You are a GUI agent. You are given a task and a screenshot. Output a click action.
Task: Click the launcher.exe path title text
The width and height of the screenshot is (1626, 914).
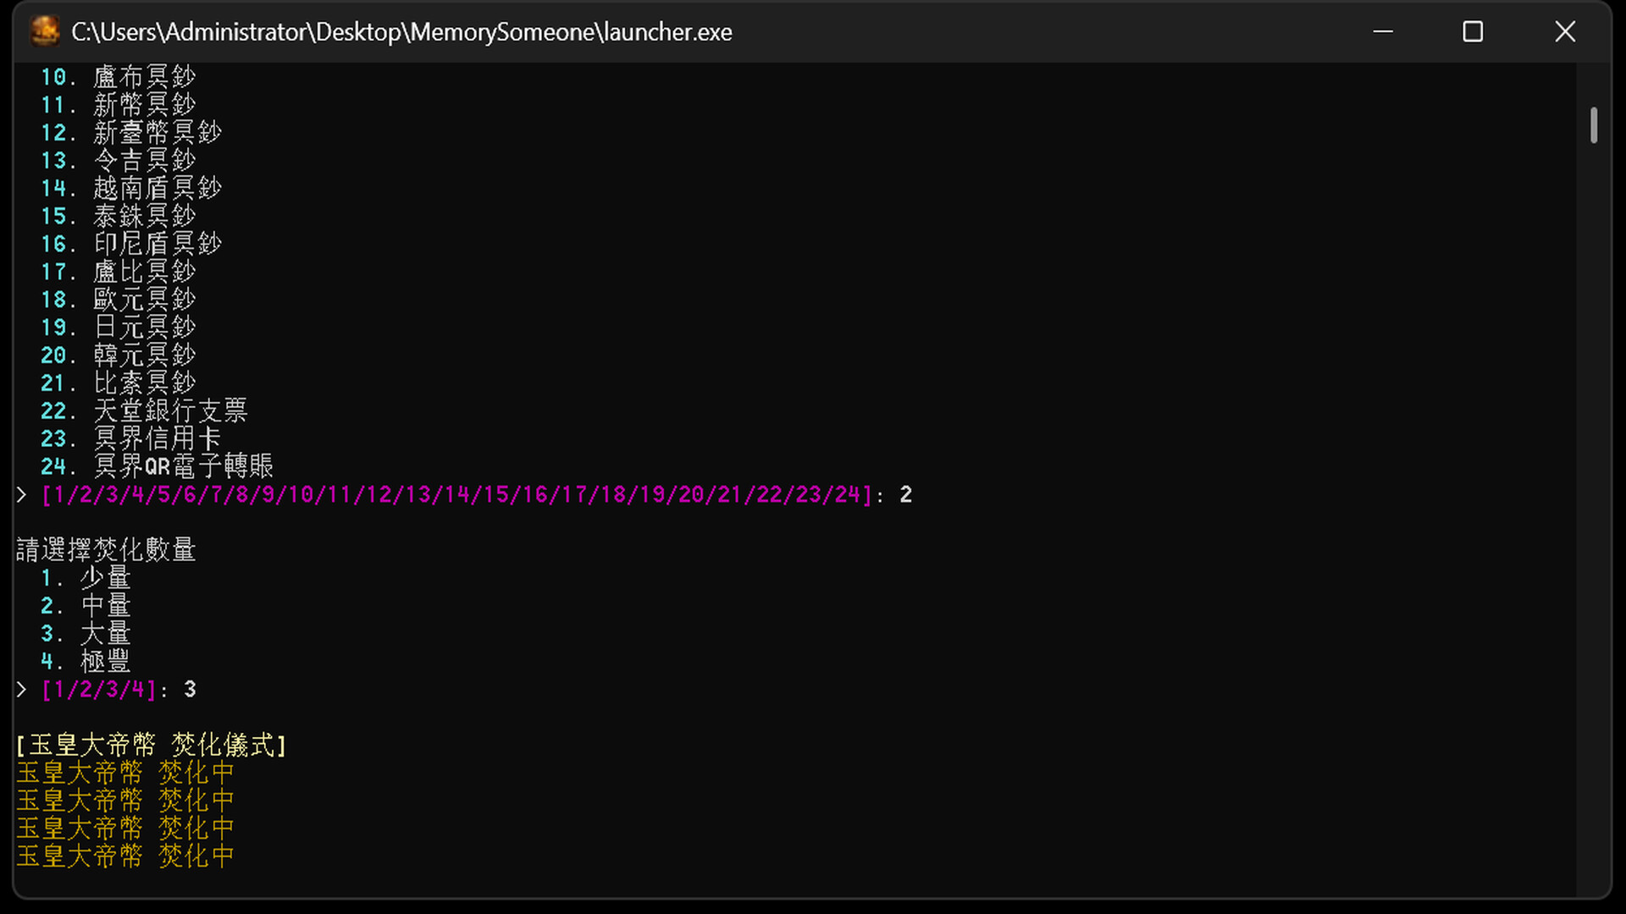pos(401,32)
